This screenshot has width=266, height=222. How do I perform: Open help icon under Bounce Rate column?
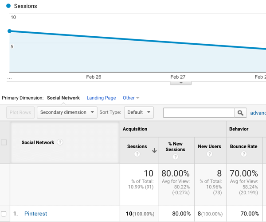coord(243,154)
